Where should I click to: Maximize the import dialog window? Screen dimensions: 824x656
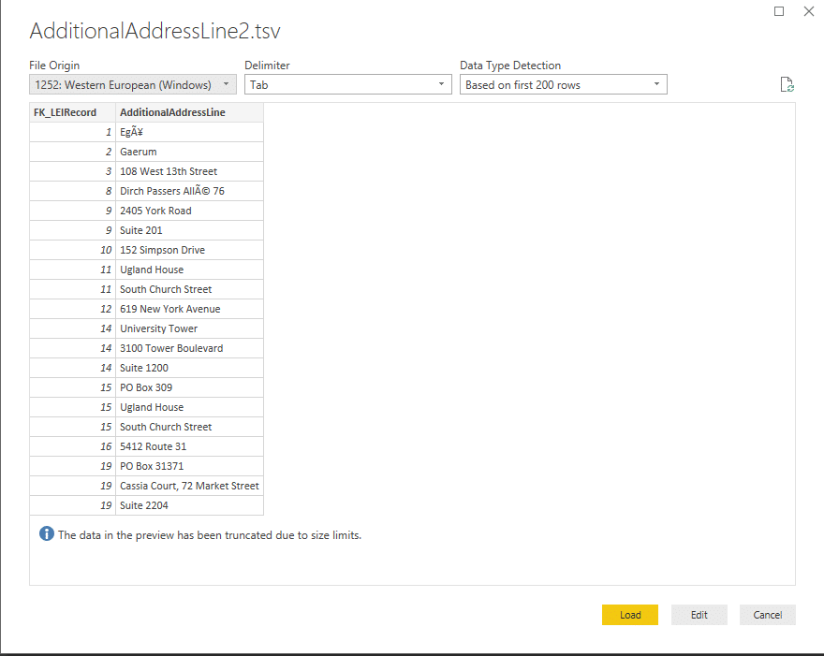click(779, 11)
